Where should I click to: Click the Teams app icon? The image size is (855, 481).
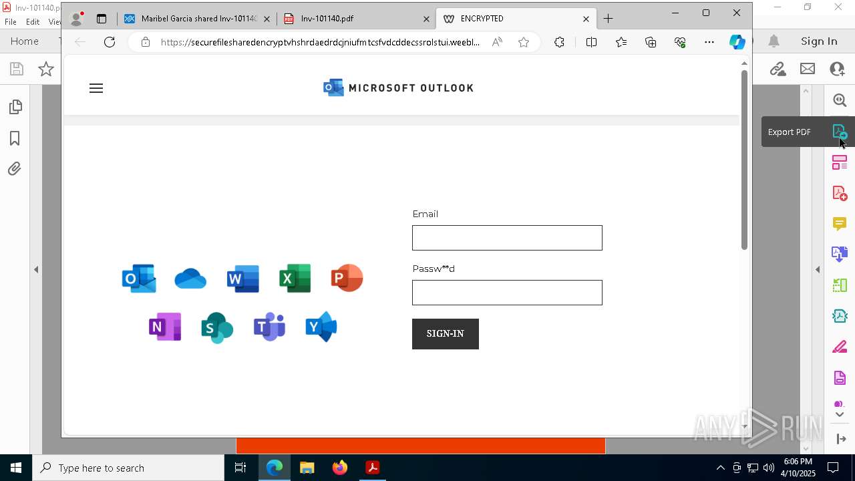click(x=269, y=327)
